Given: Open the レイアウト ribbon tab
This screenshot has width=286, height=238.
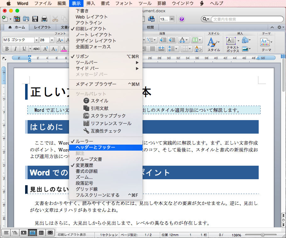Looking at the screenshot, I should [42, 27].
